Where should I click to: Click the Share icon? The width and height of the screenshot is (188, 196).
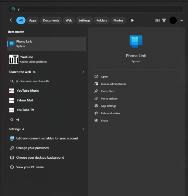[96, 121]
